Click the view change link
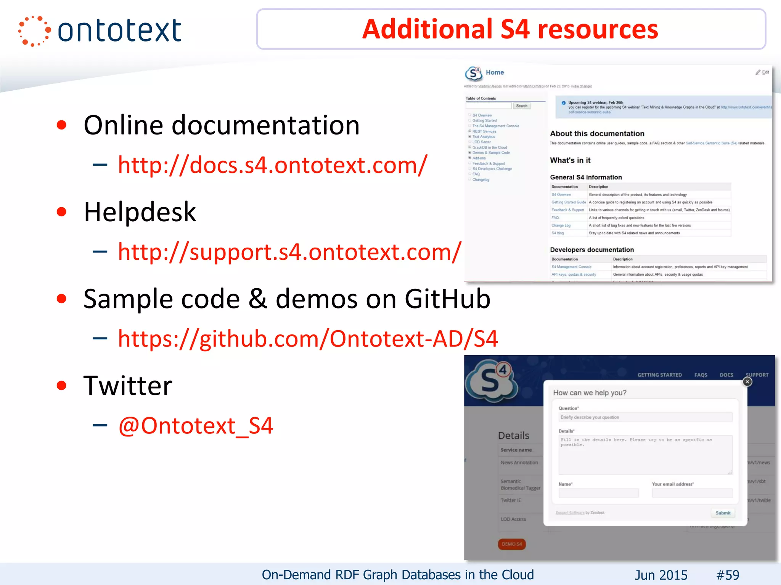The width and height of the screenshot is (781, 585). 581,86
